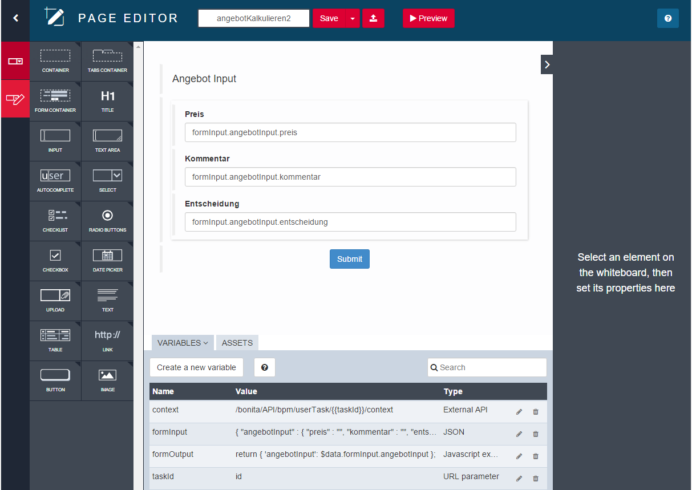
Task: Click the formOutput variable name
Action: click(173, 454)
